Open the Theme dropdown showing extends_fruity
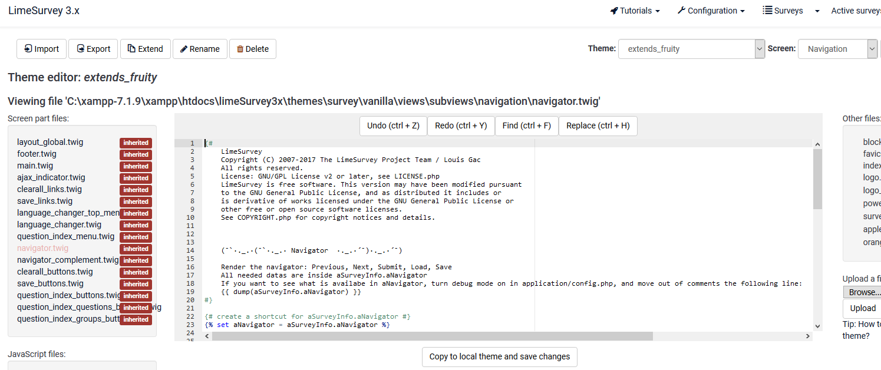This screenshot has height=370, width=881. 691,49
